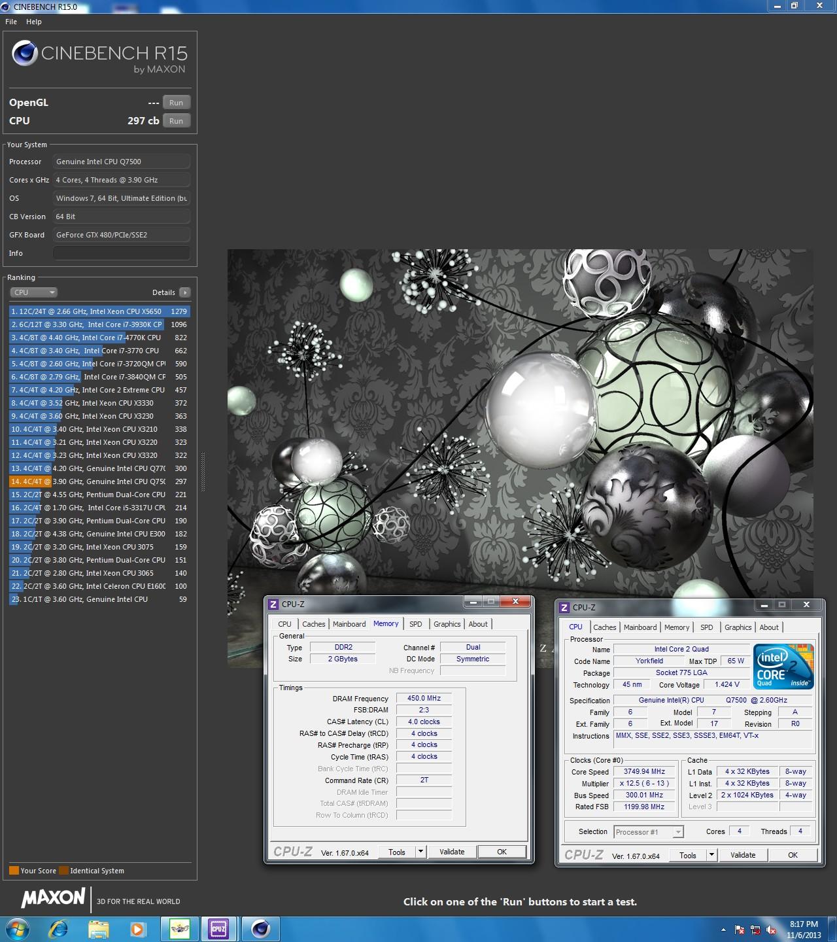Click Validate in Memory CPU-Z window
The height and width of the screenshot is (942, 837).
tap(452, 852)
